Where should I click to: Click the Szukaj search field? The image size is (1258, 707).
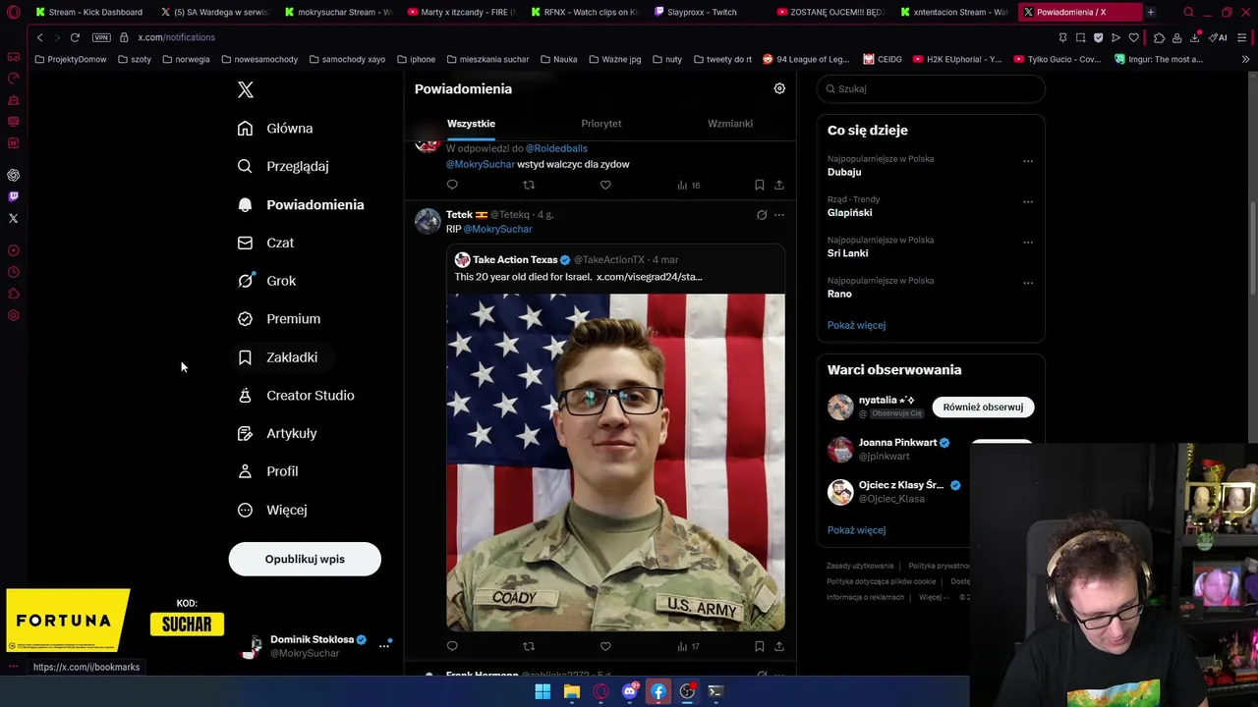931,88
